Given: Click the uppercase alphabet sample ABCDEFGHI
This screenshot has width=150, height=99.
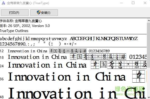Looking at the screenshot, I should point(104,39).
